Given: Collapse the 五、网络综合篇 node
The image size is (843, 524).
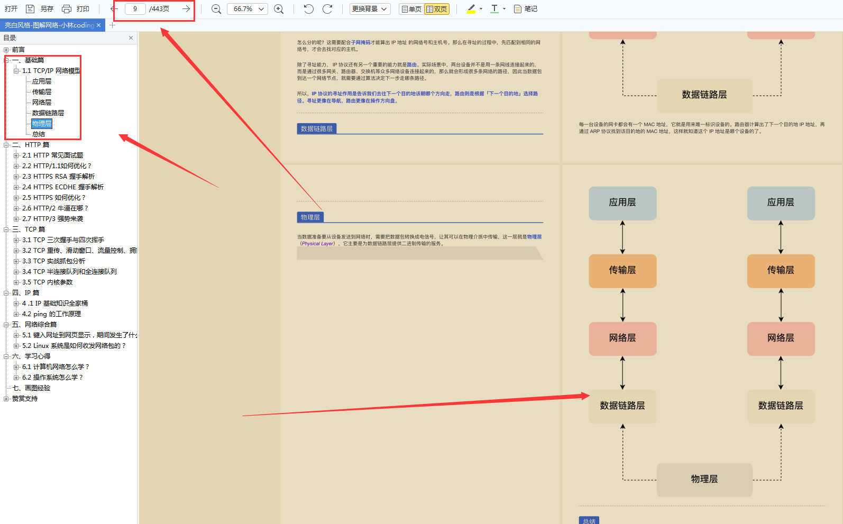Looking at the screenshot, I should click(x=6, y=325).
